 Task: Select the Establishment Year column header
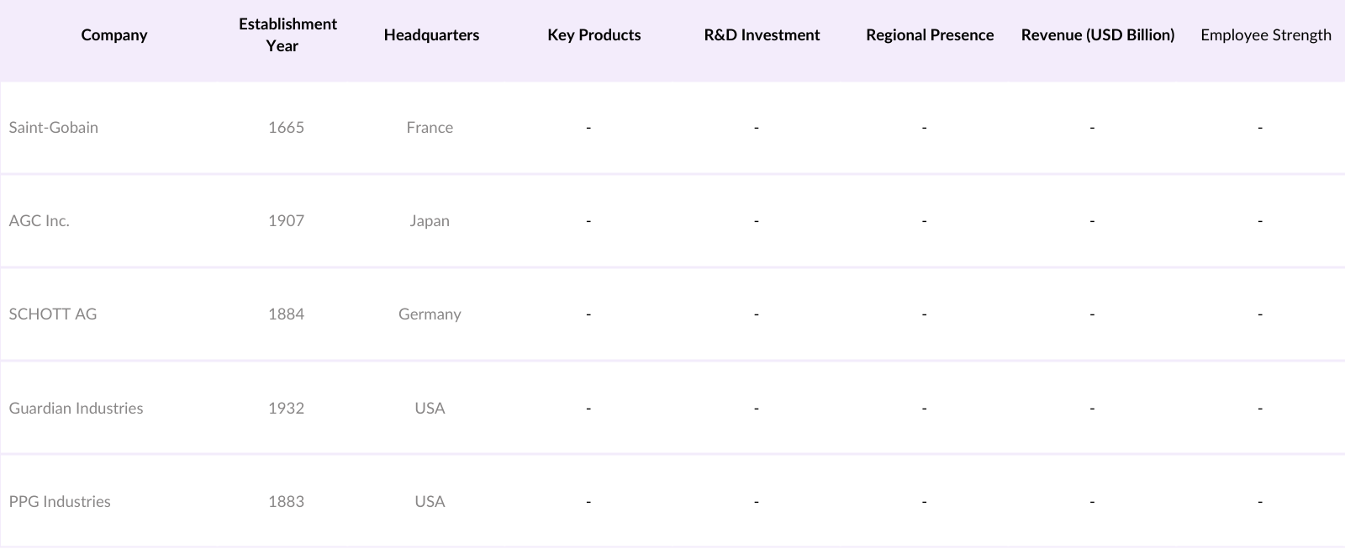pos(287,35)
